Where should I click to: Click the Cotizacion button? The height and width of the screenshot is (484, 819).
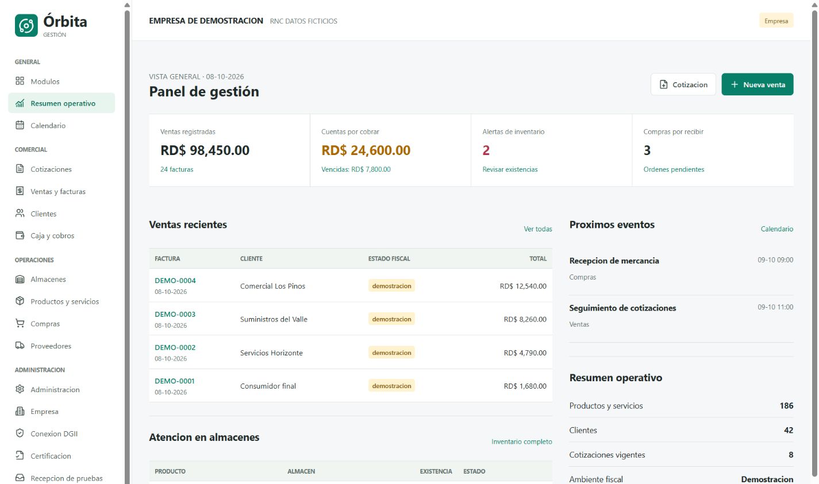[683, 84]
